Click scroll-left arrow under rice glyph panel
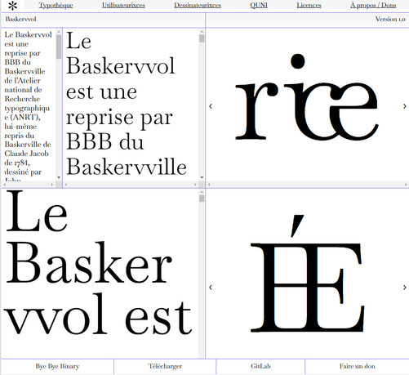 coord(209,185)
